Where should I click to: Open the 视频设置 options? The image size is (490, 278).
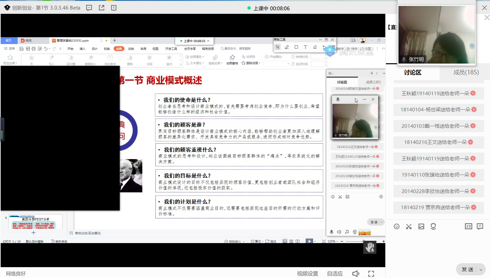pyautogui.click(x=307, y=274)
